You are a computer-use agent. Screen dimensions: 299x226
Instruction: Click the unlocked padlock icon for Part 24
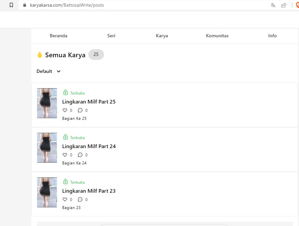(65, 137)
